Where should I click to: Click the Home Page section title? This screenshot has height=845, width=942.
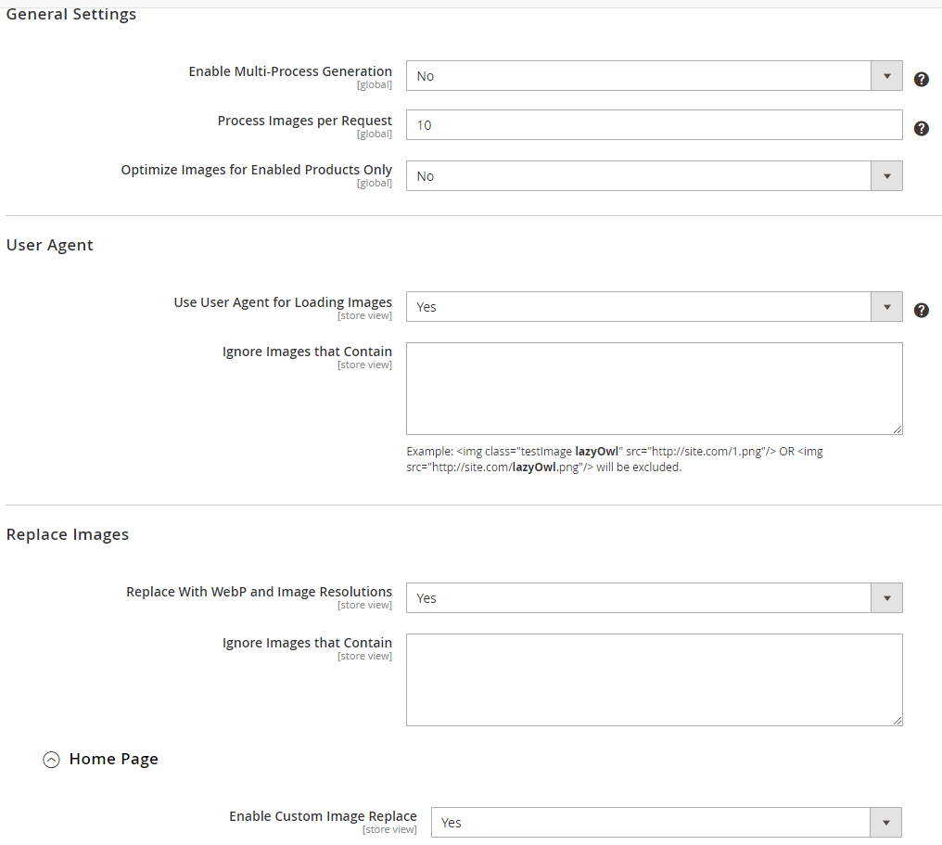coord(113,759)
